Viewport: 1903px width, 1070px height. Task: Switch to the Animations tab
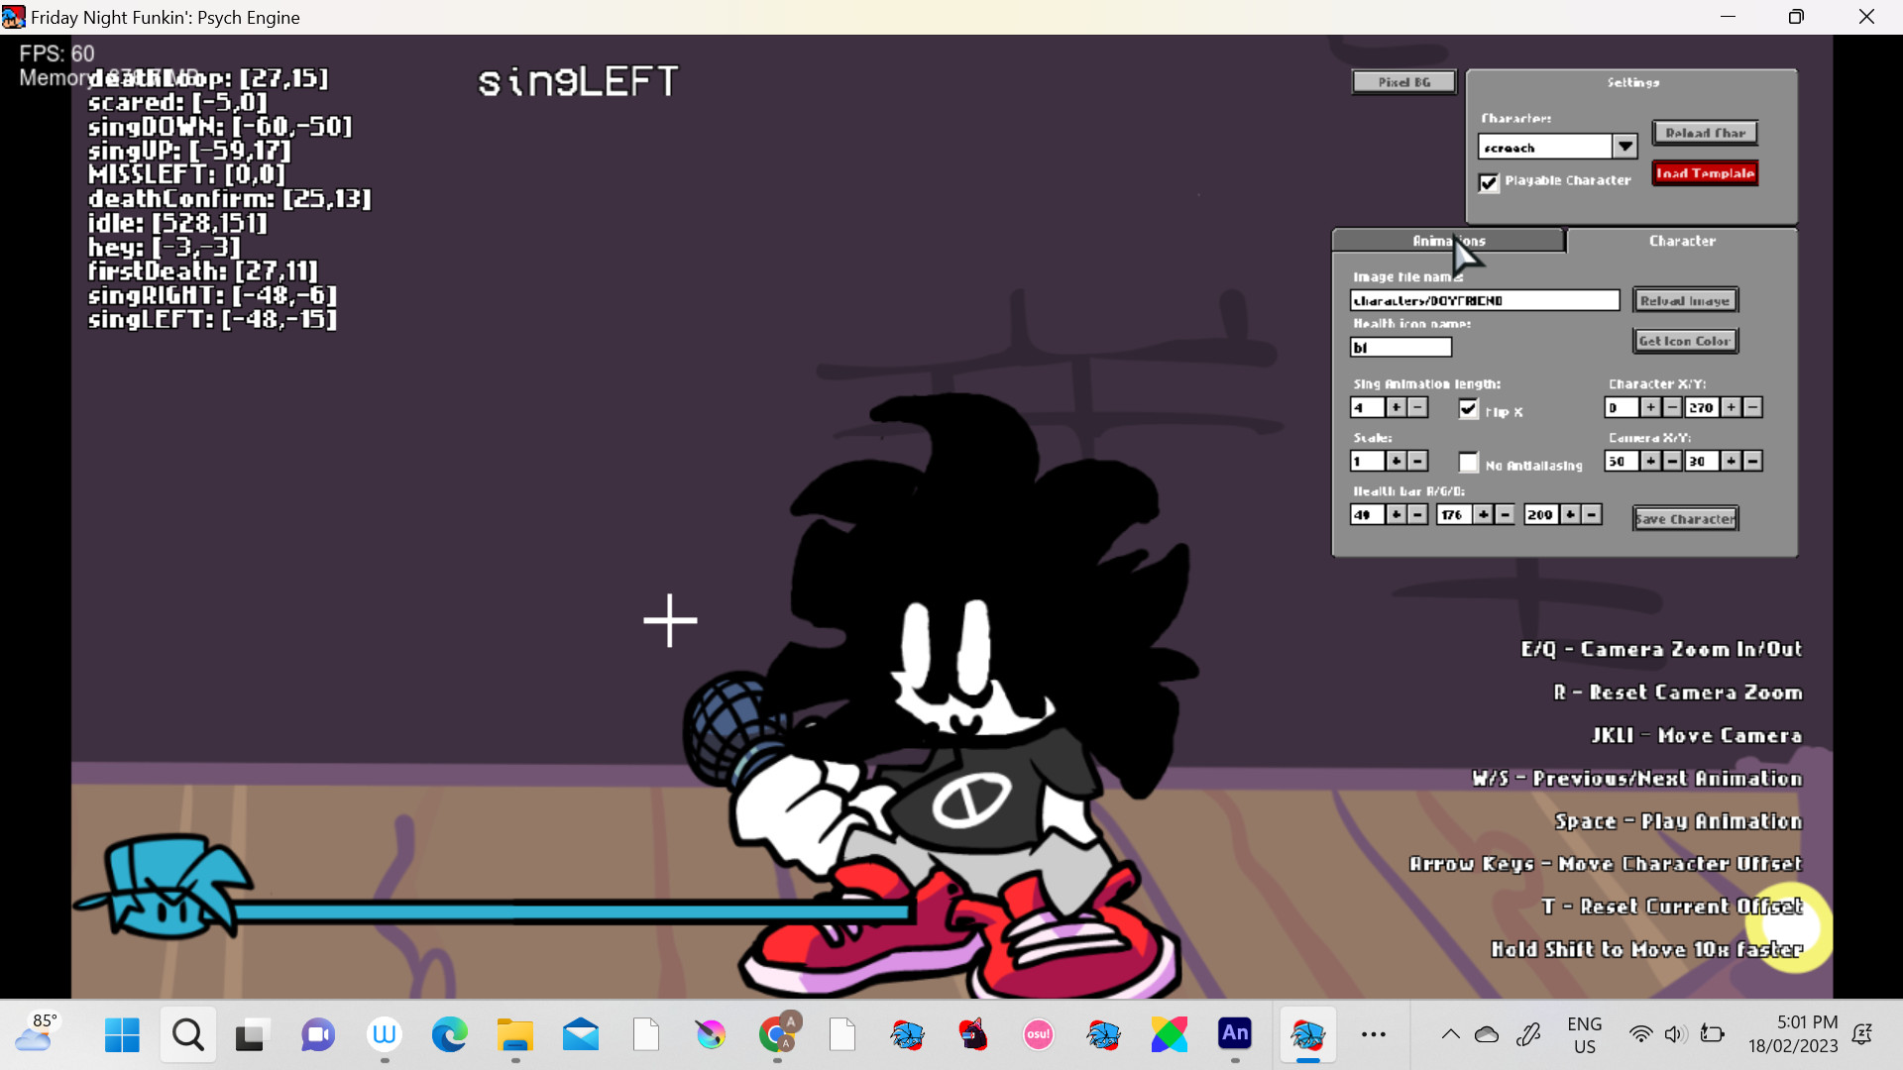tap(1448, 240)
